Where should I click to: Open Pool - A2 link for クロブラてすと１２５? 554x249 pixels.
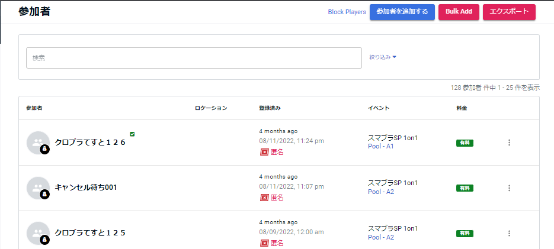[381, 237]
